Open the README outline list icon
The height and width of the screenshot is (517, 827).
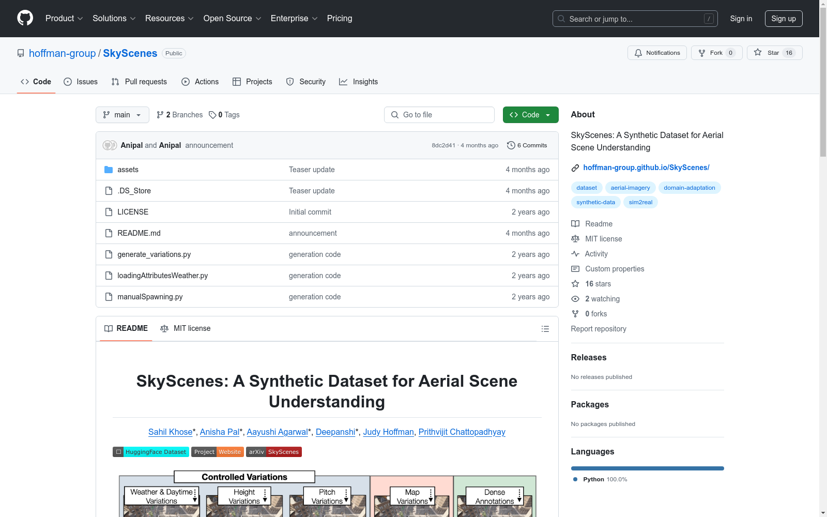point(545,329)
